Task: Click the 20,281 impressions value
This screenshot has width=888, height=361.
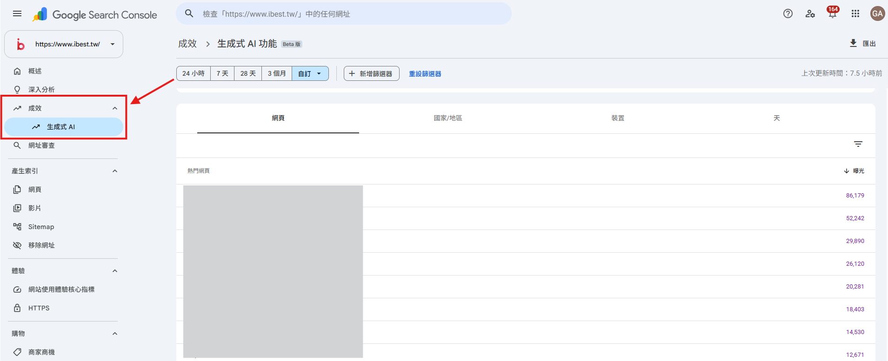Action: [x=855, y=287]
